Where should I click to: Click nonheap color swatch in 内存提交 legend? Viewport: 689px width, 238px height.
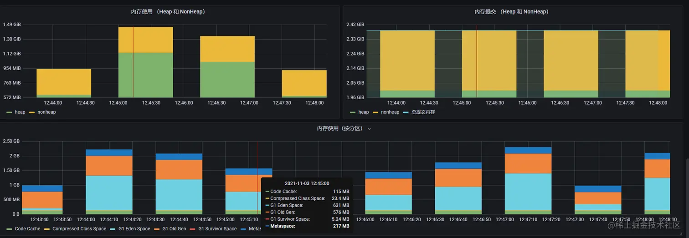[375, 112]
